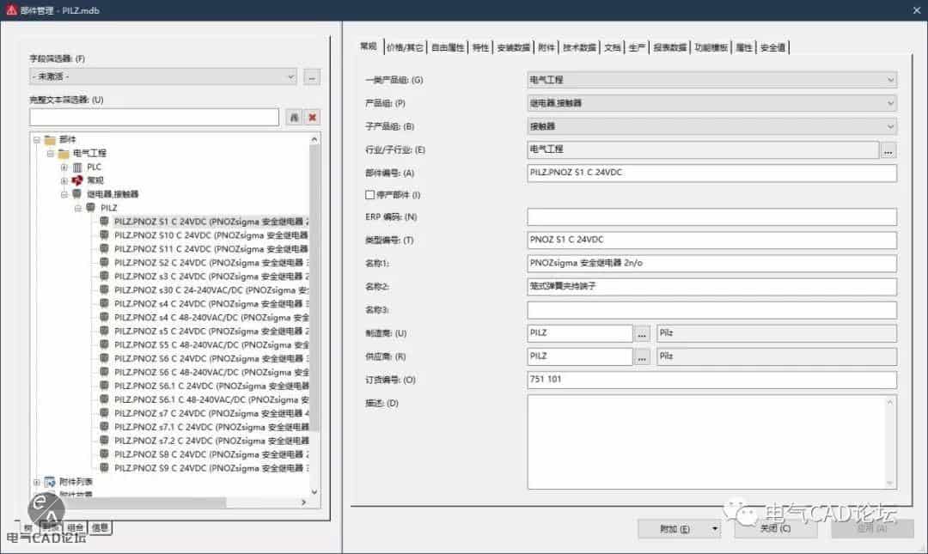Open the 子产品组 dropdown
928x554 pixels.
click(x=712, y=126)
